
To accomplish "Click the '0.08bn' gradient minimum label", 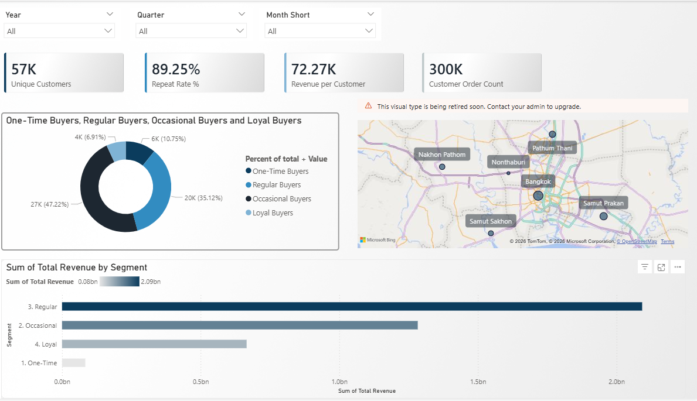I will 87,281.
